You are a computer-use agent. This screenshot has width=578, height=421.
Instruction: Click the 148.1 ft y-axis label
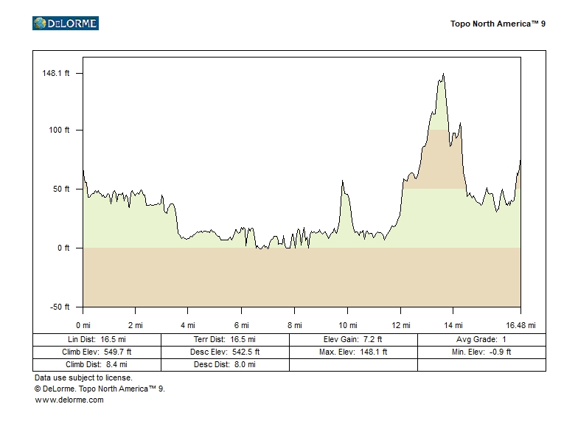(55, 73)
